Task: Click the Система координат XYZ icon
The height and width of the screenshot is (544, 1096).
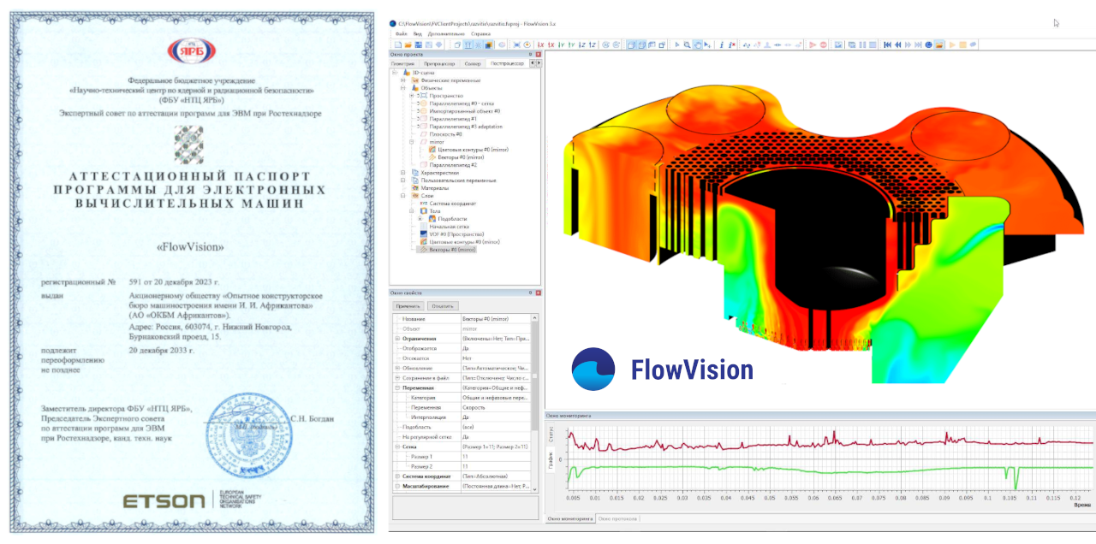Action: coord(423,204)
